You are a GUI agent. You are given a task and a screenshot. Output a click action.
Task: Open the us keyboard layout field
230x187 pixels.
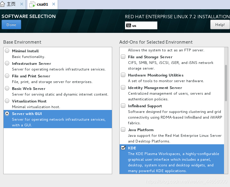click(x=141, y=25)
